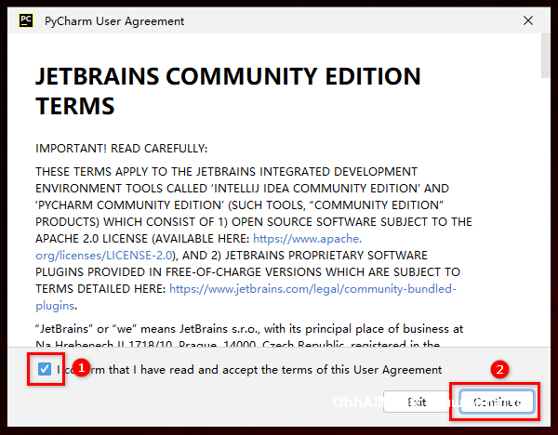Click the paragraph starting "JetBrains" or "we" means
The width and height of the screenshot is (558, 435).
point(249,336)
